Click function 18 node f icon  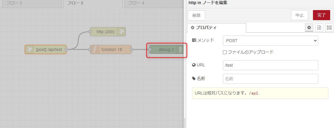coord(94,49)
